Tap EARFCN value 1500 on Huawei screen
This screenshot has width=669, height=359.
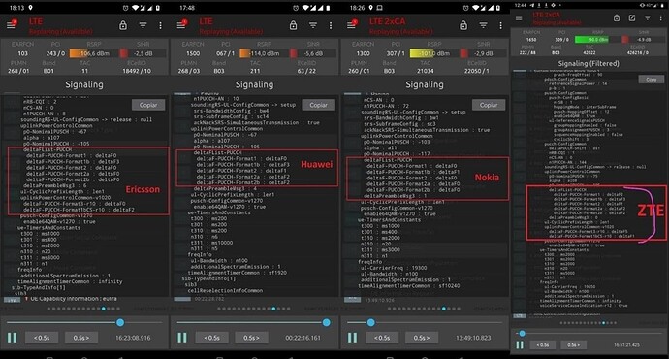click(192, 53)
